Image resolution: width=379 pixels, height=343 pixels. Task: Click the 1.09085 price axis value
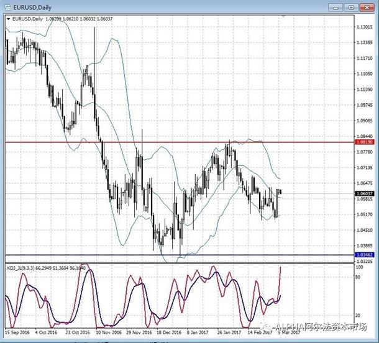tap(365, 121)
